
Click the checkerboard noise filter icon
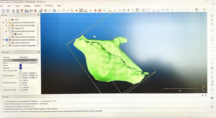pos(81,10)
